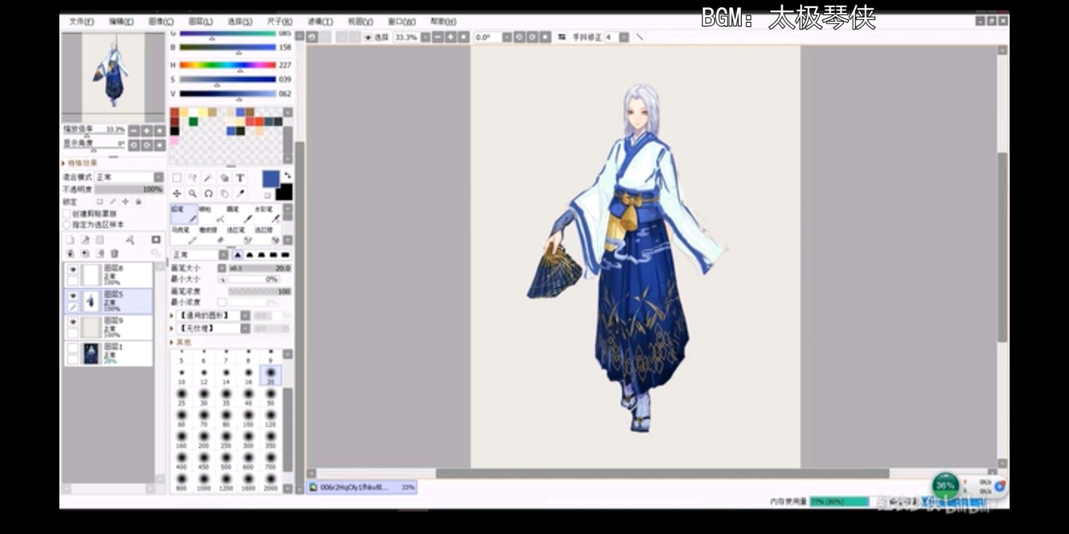Delete layer with trash can icon

click(x=114, y=253)
